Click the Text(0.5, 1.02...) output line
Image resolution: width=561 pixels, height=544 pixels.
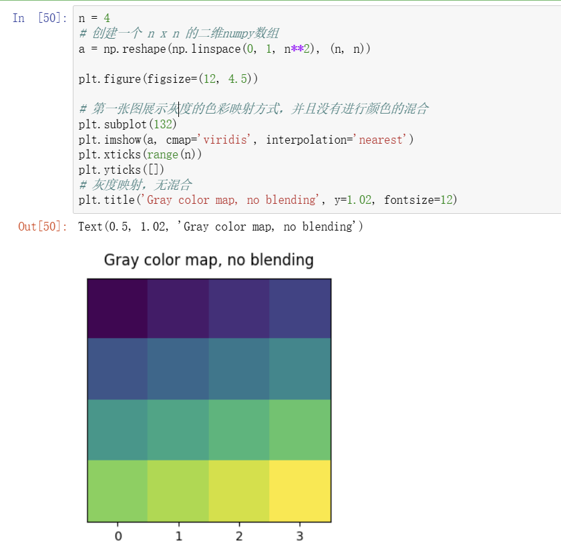[x=220, y=227]
